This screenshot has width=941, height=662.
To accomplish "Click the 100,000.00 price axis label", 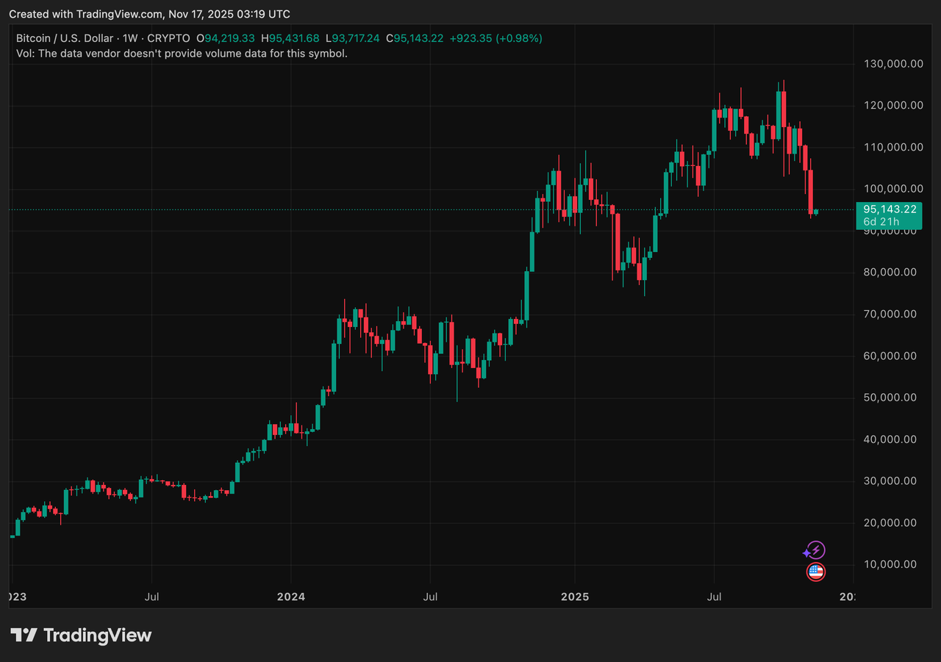I will tap(892, 189).
